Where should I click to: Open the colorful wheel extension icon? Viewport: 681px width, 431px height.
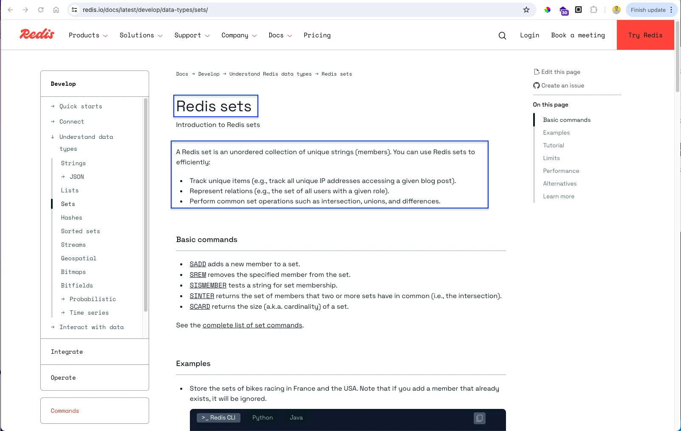(548, 10)
